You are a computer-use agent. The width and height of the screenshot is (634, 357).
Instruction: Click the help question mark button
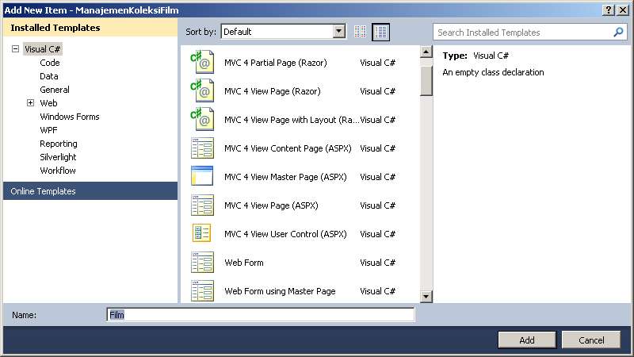[609, 10]
